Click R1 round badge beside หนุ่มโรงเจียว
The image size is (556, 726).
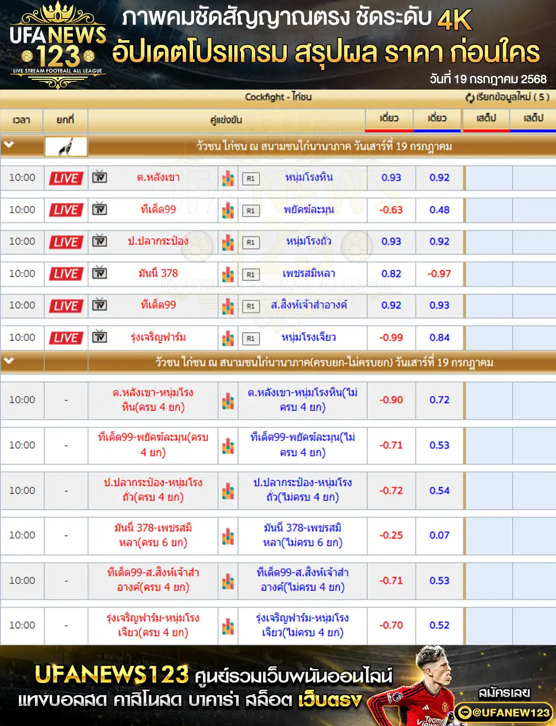click(251, 338)
